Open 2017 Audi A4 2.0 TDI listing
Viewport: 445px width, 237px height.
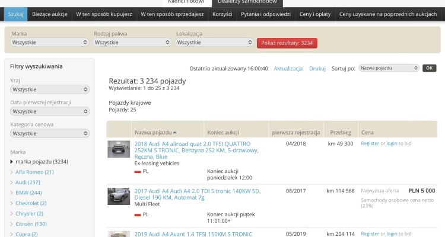pyautogui.click(x=198, y=194)
